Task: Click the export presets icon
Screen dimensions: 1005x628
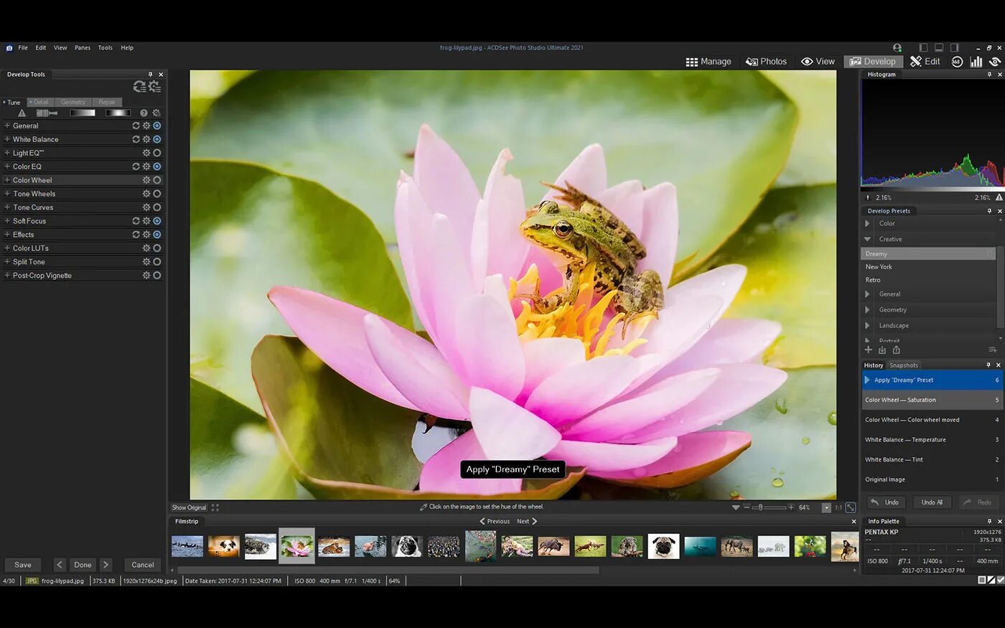Action: click(x=896, y=350)
